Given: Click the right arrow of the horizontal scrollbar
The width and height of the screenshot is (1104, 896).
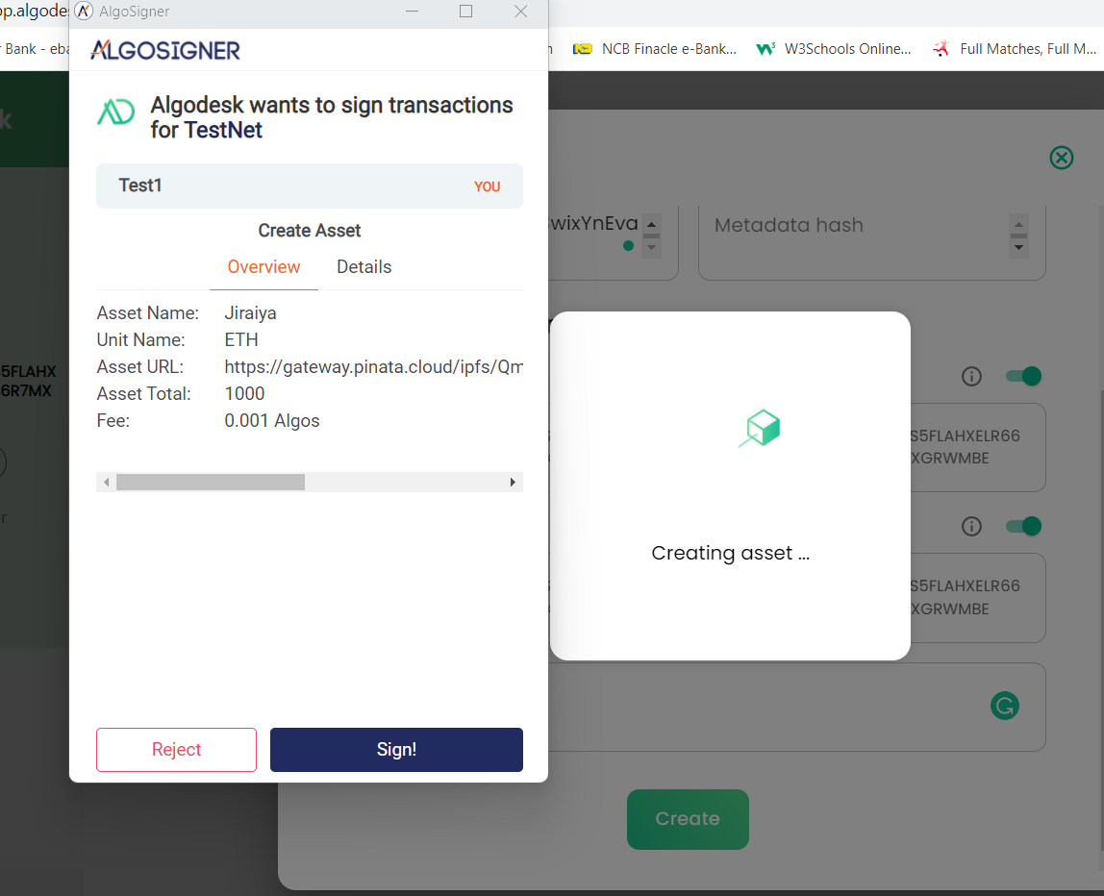Looking at the screenshot, I should (x=513, y=483).
